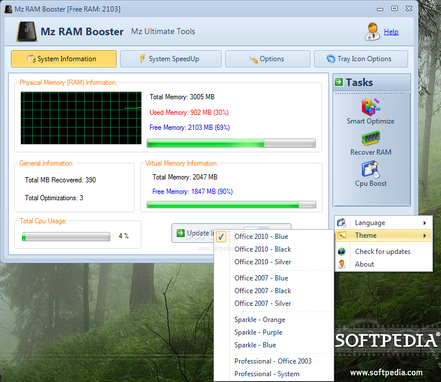Click the Free Memory: 2103 MB text
This screenshot has width=441, height=382.
[189, 128]
